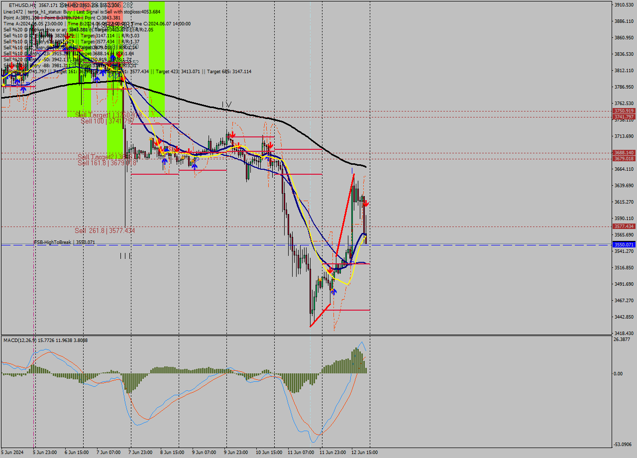Click the 3590.110 price axis value
Image resolution: width=637 pixels, height=458 pixels.
624,219
